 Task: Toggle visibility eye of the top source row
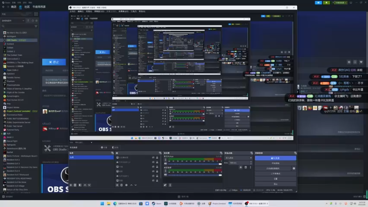153,157
